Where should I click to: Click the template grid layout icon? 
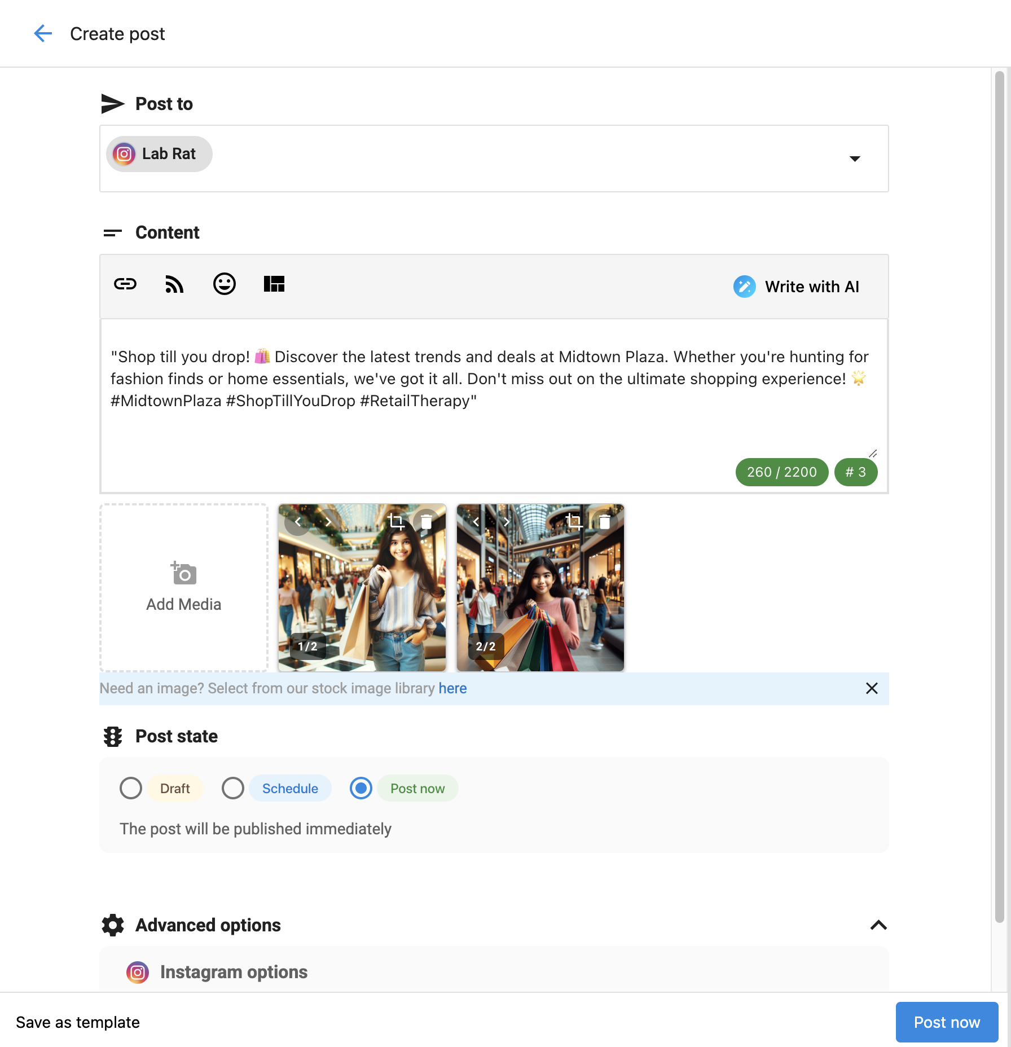(x=274, y=284)
